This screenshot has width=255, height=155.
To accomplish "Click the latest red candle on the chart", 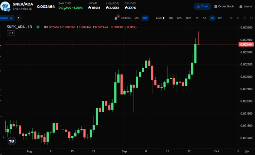I will [198, 38].
